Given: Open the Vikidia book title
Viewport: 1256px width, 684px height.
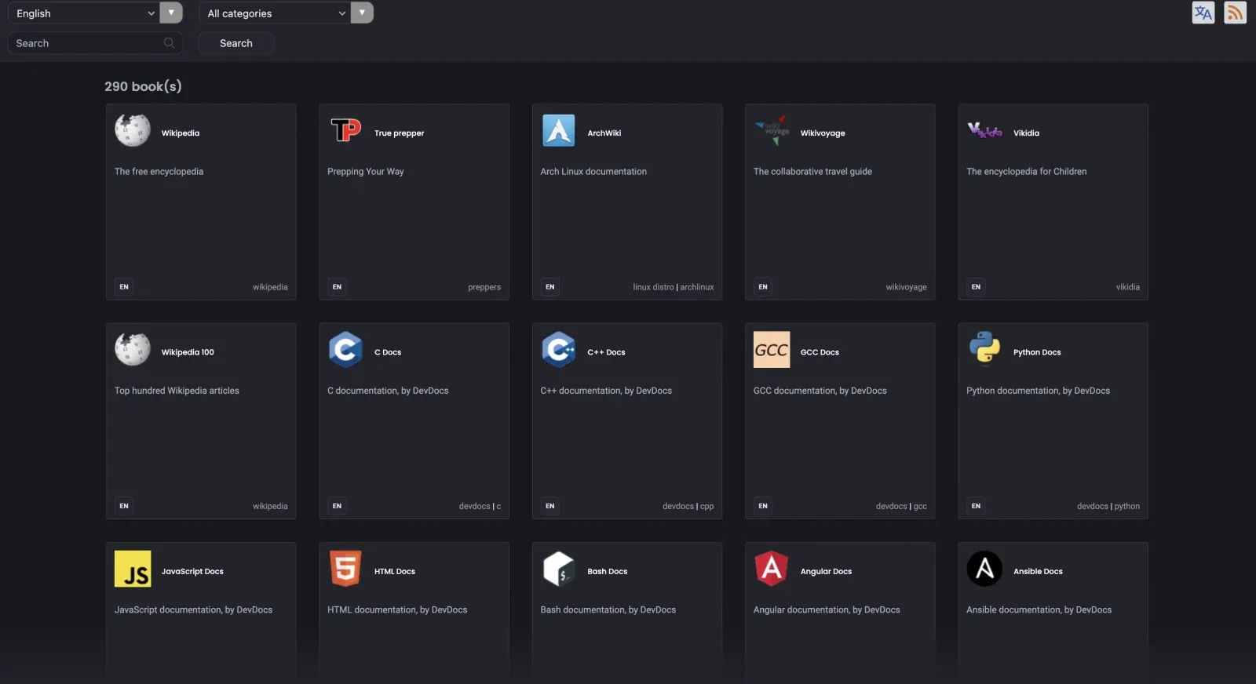Looking at the screenshot, I should 1026,133.
